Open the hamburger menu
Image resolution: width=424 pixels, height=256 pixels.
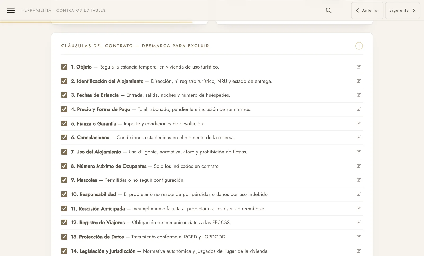click(11, 10)
